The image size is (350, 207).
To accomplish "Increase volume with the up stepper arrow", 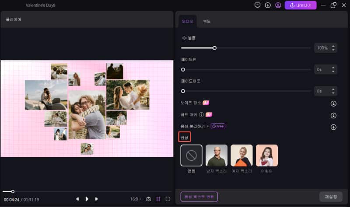I will pyautogui.click(x=333, y=46).
